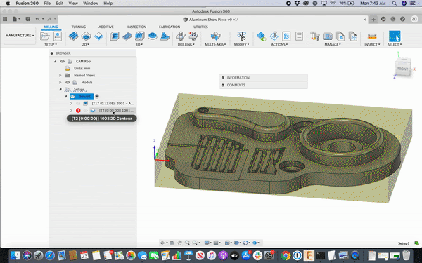Screen dimensions: 422x263
Task: Open the 2D dropdown menu
Action: point(85,45)
